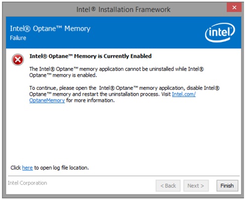Open log file location via 'here' link
Viewport: 246px width, 200px height.
27,168
